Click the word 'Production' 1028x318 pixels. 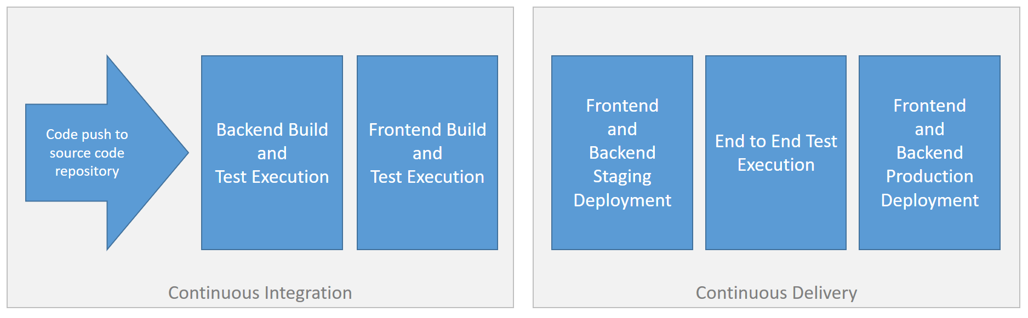coord(929,176)
